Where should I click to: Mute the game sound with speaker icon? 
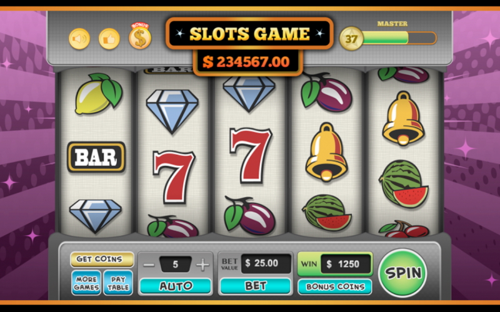tap(79, 39)
